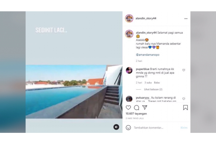
Task: Open putuaryyy_'s profile avatar
Action: (x=129, y=99)
